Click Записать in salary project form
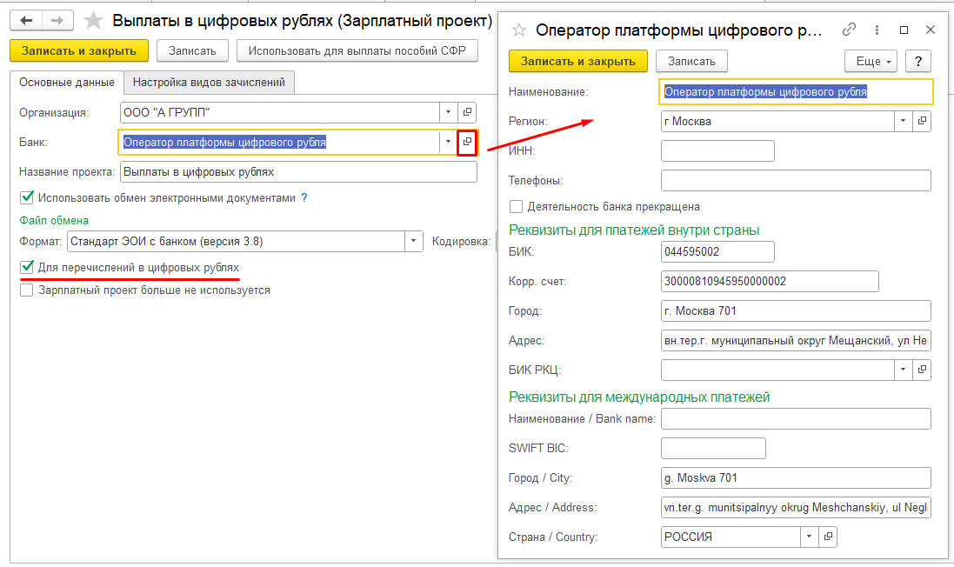 click(192, 50)
